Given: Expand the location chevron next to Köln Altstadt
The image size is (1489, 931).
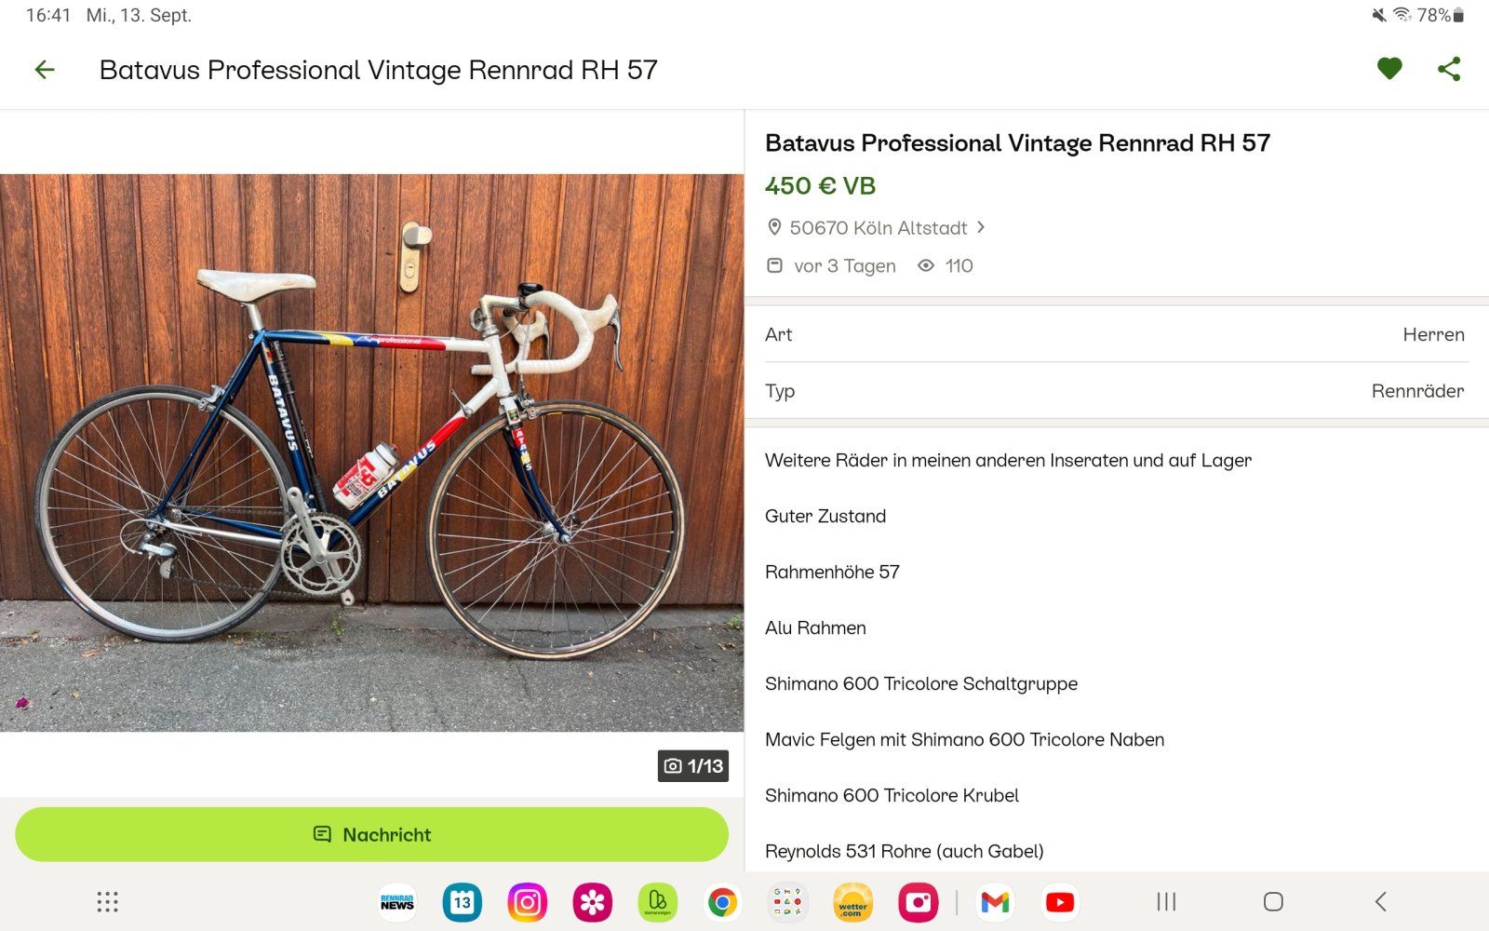Looking at the screenshot, I should click(981, 227).
